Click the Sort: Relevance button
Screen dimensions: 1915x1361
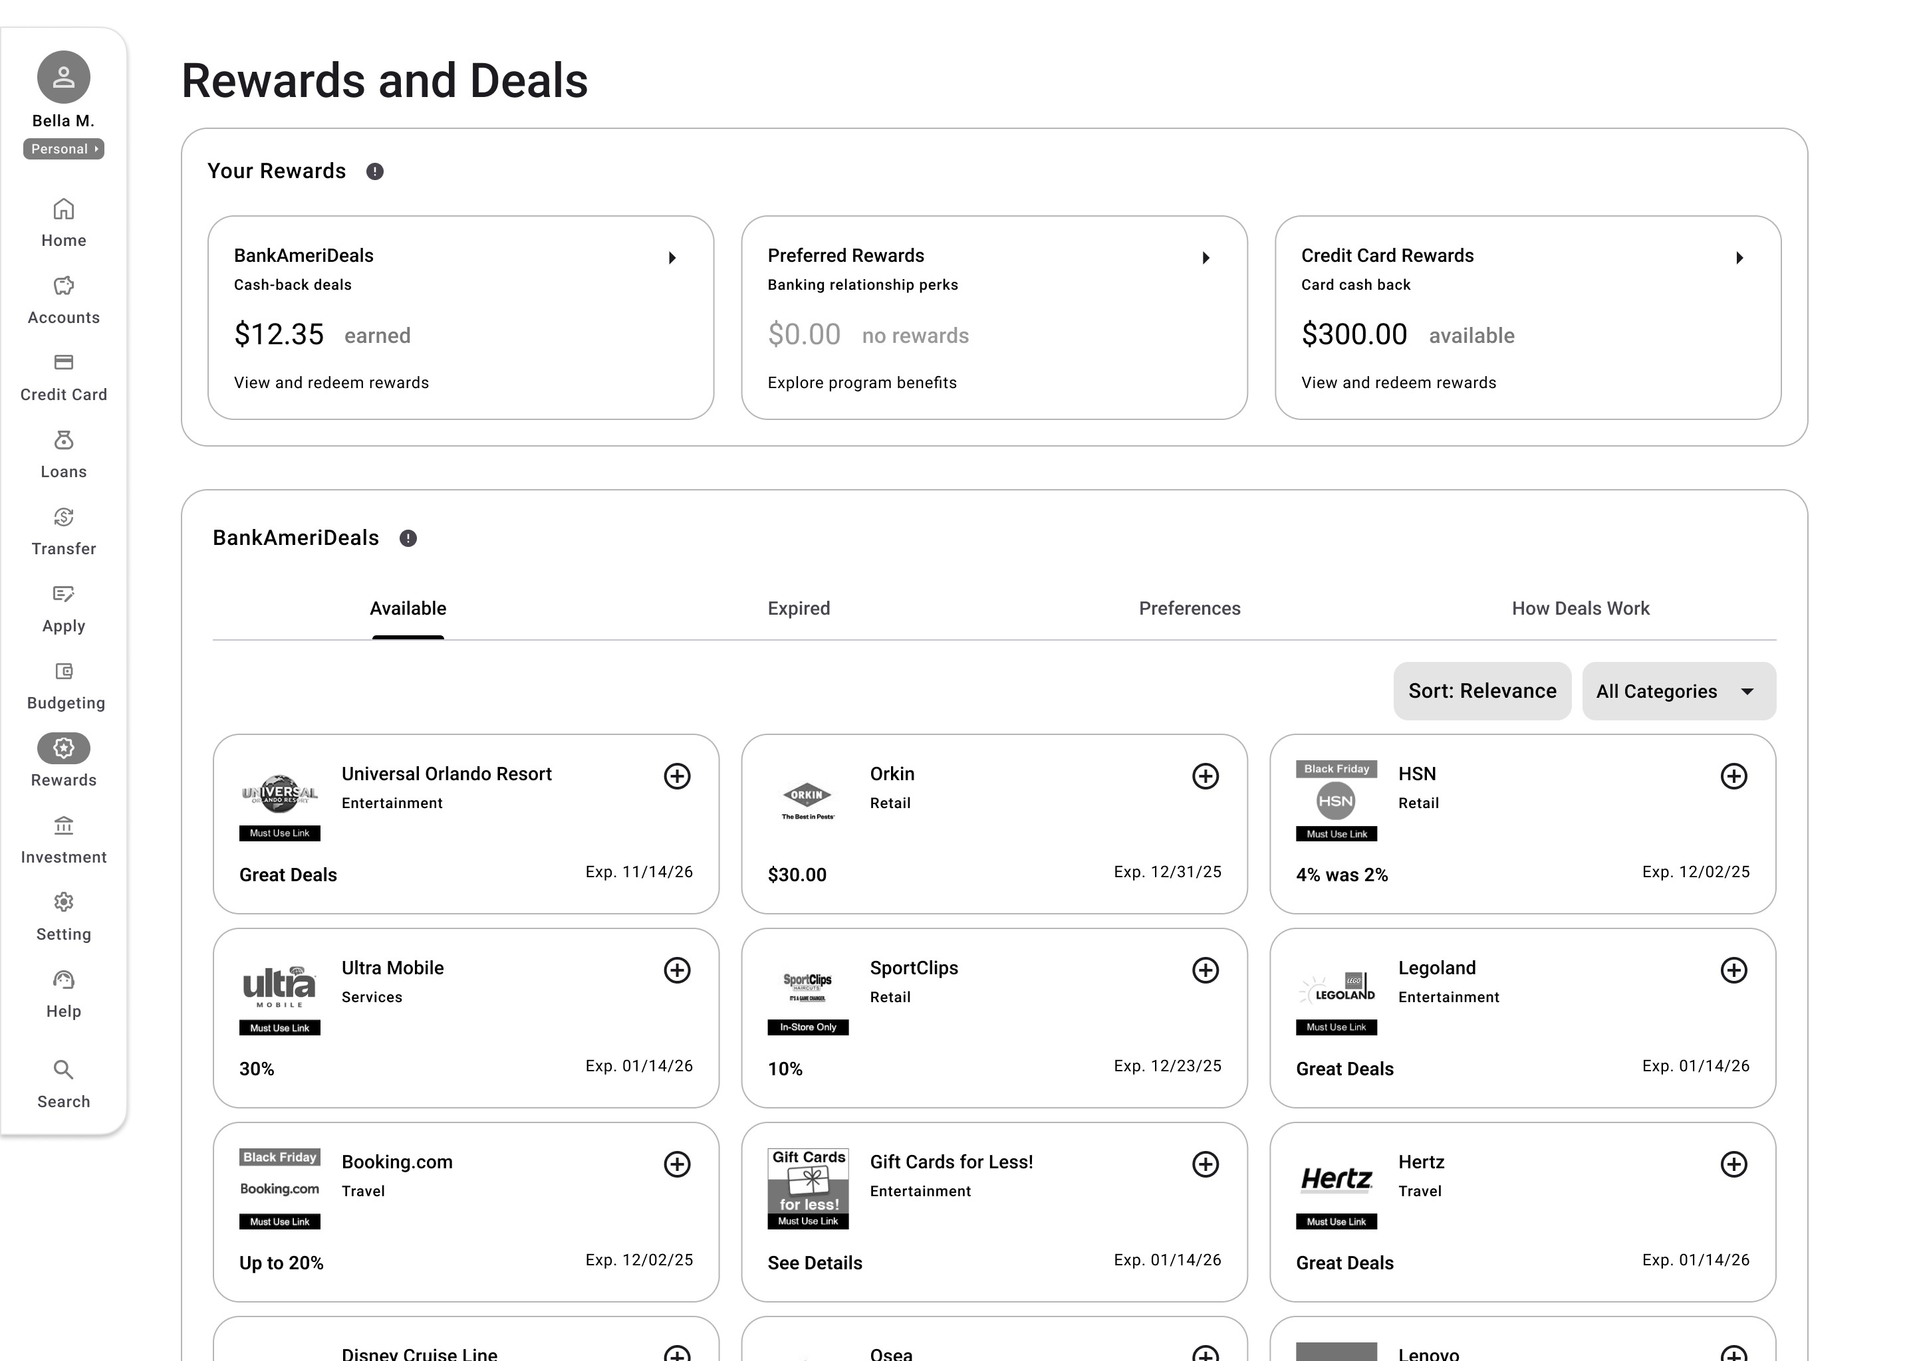1481,691
